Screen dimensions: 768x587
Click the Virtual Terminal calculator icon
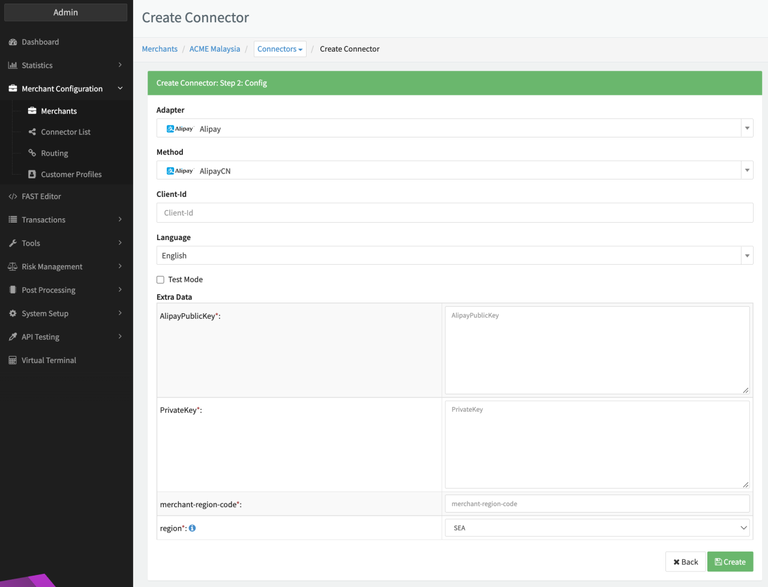(13, 360)
